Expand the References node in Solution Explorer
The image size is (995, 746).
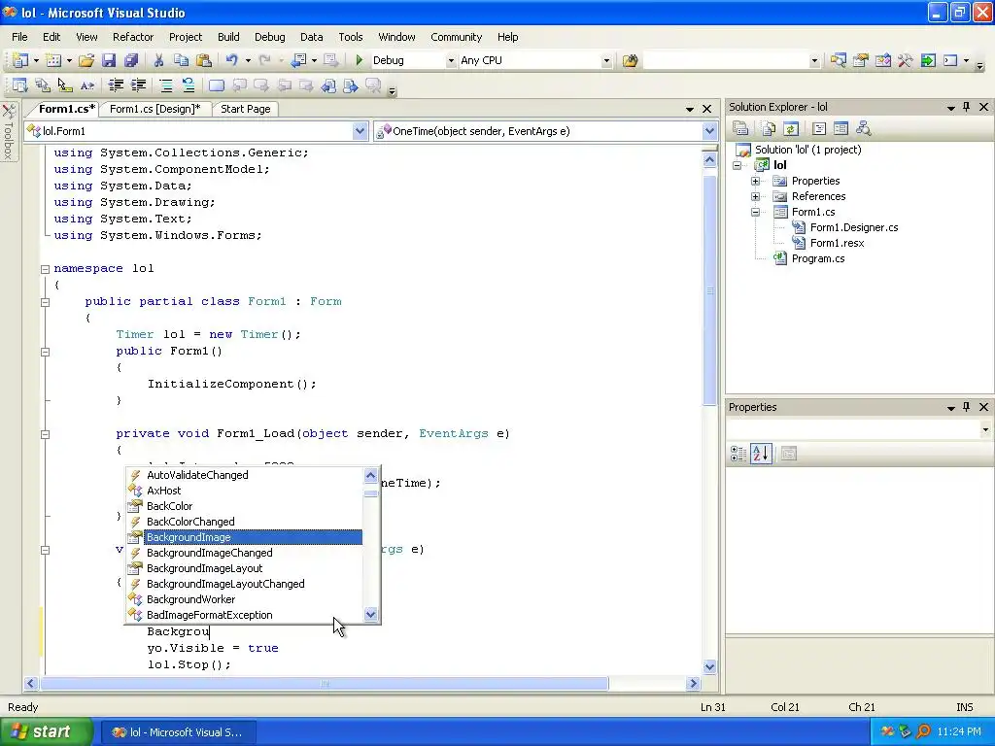(755, 196)
